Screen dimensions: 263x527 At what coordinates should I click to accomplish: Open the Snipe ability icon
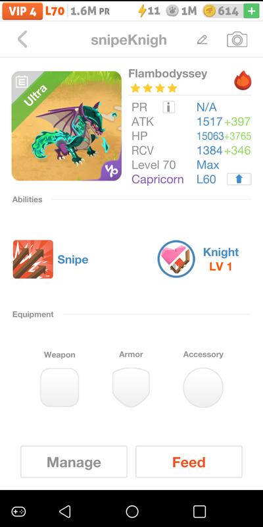coord(33,259)
